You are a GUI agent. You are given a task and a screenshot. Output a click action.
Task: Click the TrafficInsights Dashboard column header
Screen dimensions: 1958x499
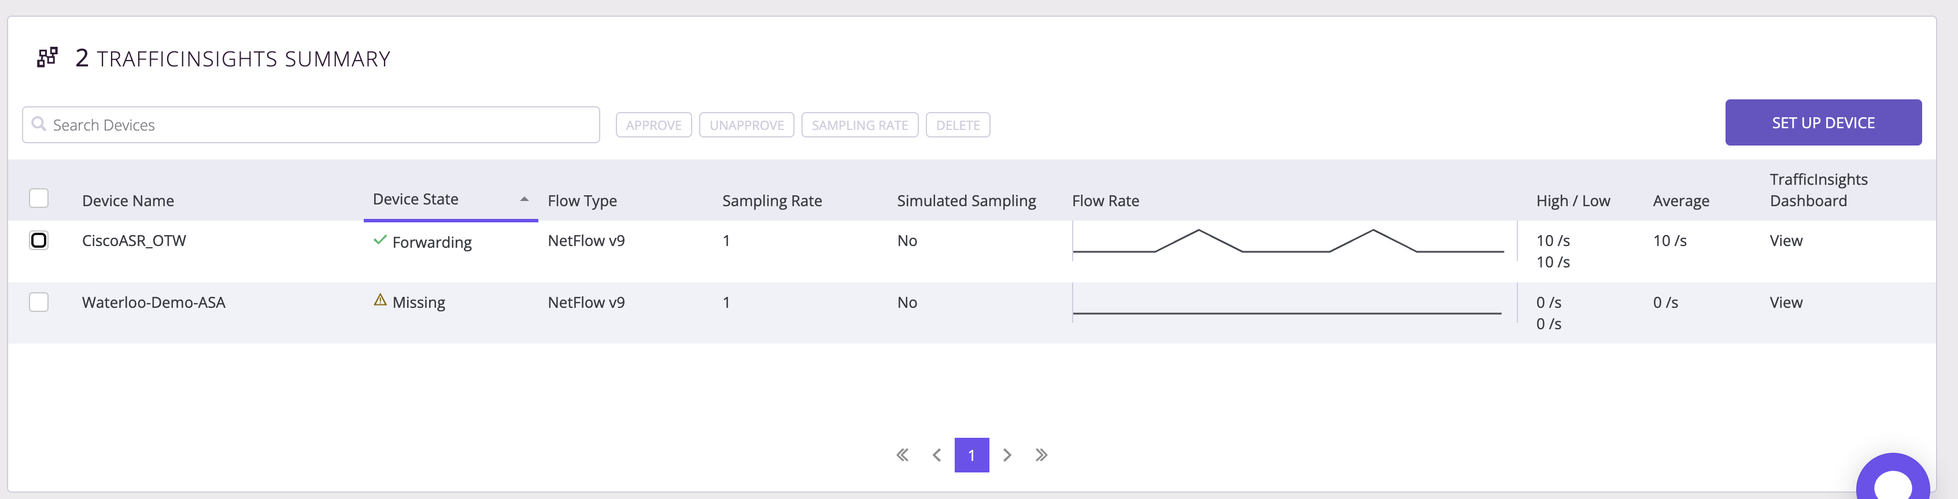pos(1818,190)
